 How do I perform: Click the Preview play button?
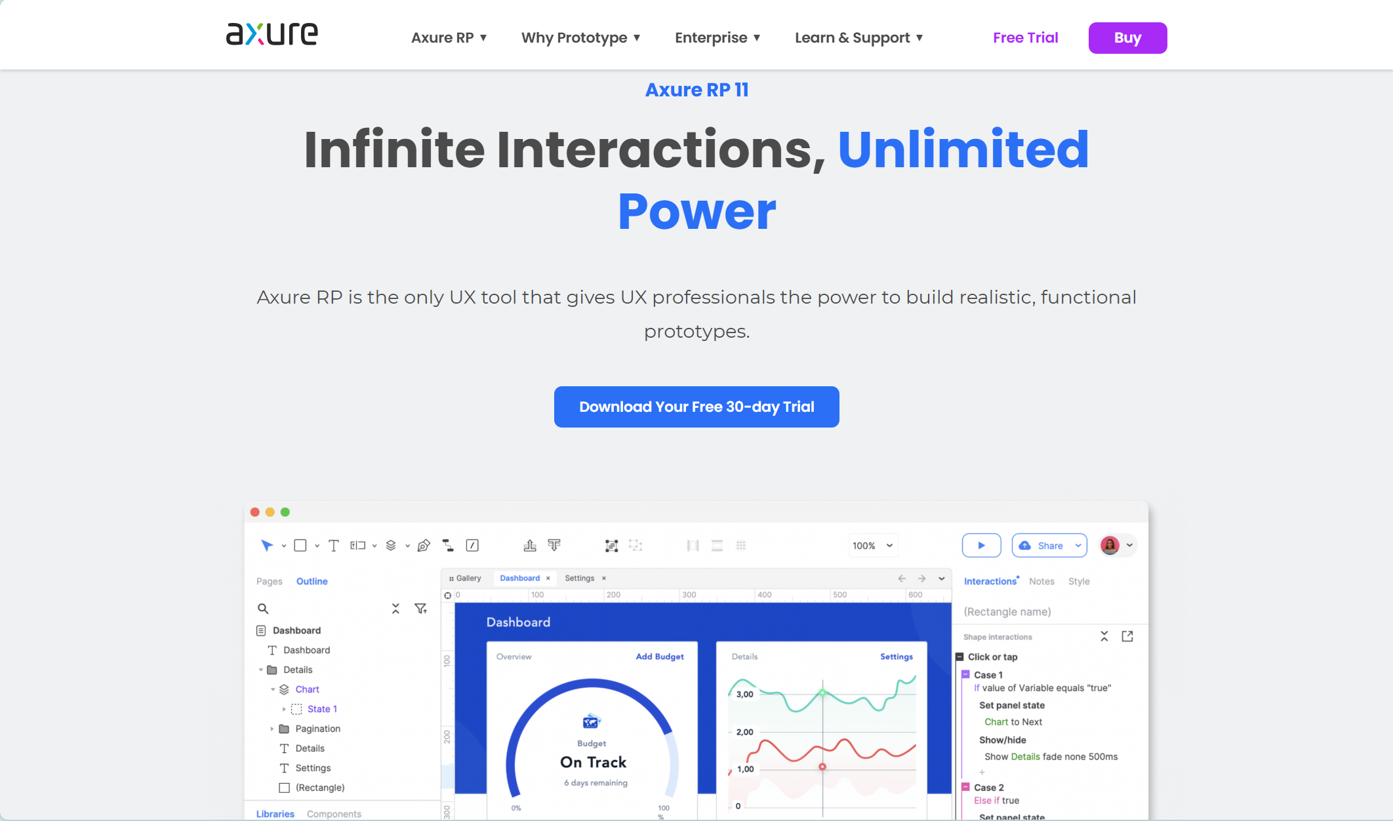(x=981, y=546)
